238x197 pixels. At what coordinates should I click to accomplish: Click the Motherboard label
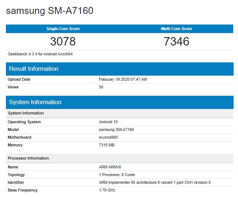[x=19, y=137]
